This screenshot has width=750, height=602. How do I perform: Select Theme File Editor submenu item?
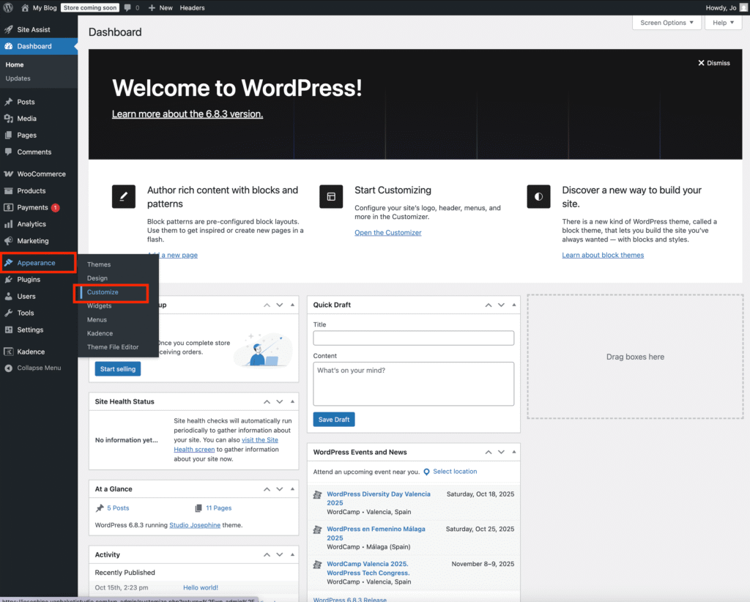pos(113,347)
